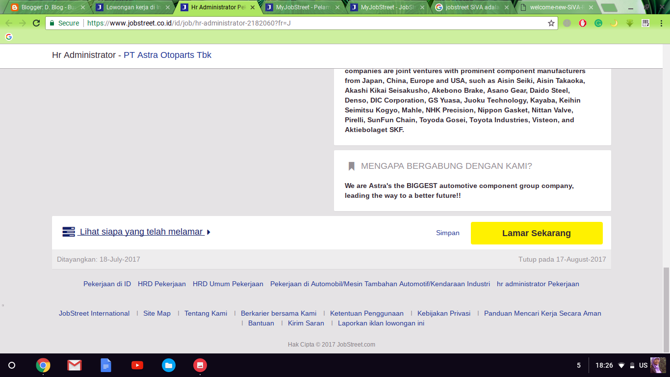Open Kebijakan Privasi link
Image resolution: width=670 pixels, height=377 pixels.
point(444,313)
